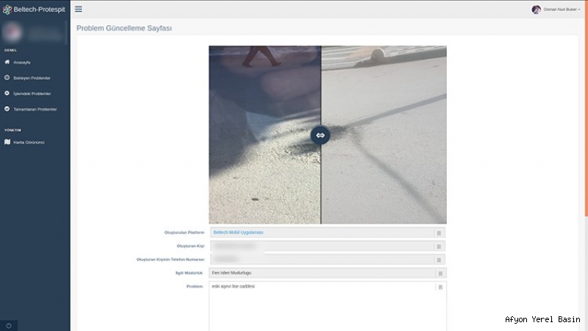Click icon at right of phone number field

click(439, 260)
